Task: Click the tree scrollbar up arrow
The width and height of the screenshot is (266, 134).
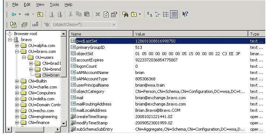Action: [x=64, y=34]
